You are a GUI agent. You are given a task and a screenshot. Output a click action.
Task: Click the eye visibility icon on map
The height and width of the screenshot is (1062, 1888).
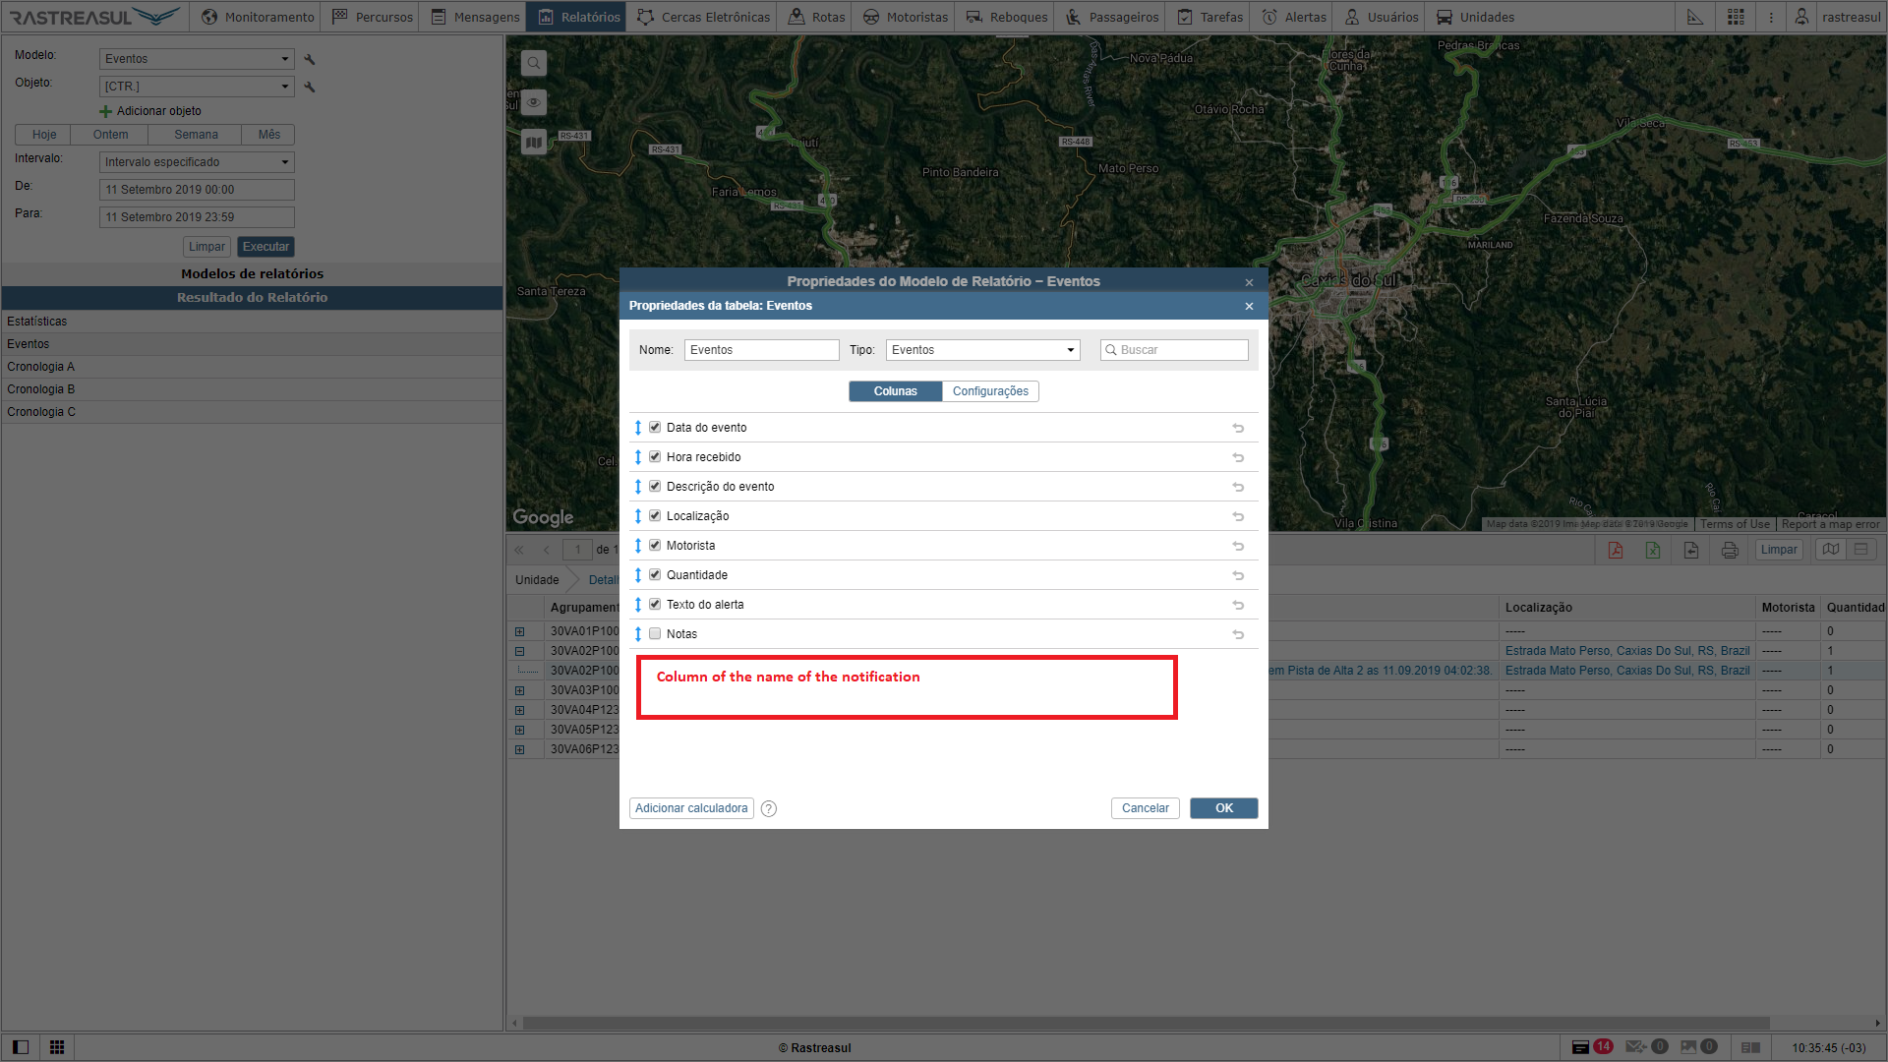point(534,102)
